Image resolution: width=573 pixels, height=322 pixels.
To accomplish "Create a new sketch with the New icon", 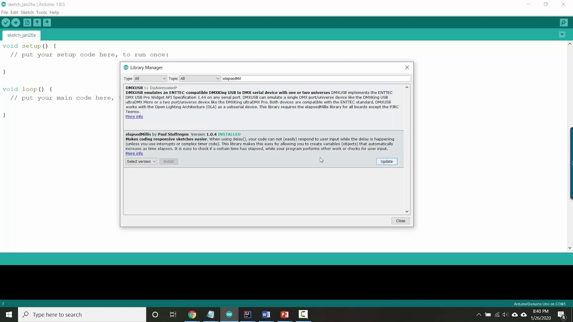I will click(x=27, y=22).
